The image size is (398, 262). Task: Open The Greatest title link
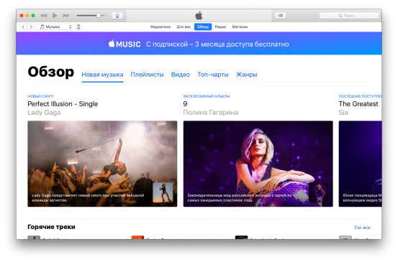tap(358, 104)
